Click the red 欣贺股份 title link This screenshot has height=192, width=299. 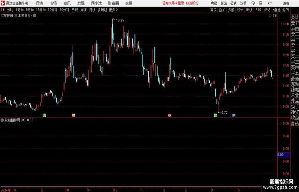pyautogui.click(x=192, y=3)
